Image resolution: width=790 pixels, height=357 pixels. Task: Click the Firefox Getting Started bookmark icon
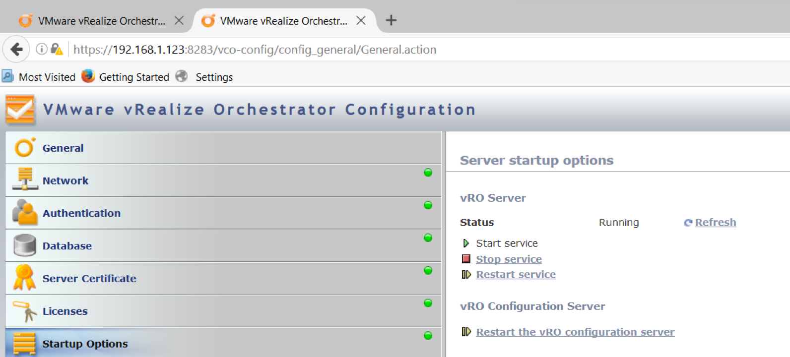coord(88,76)
